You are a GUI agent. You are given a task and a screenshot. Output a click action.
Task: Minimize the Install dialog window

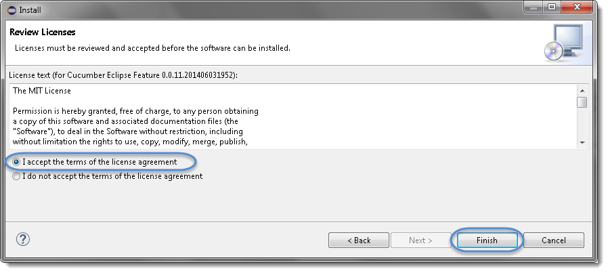(x=535, y=7)
